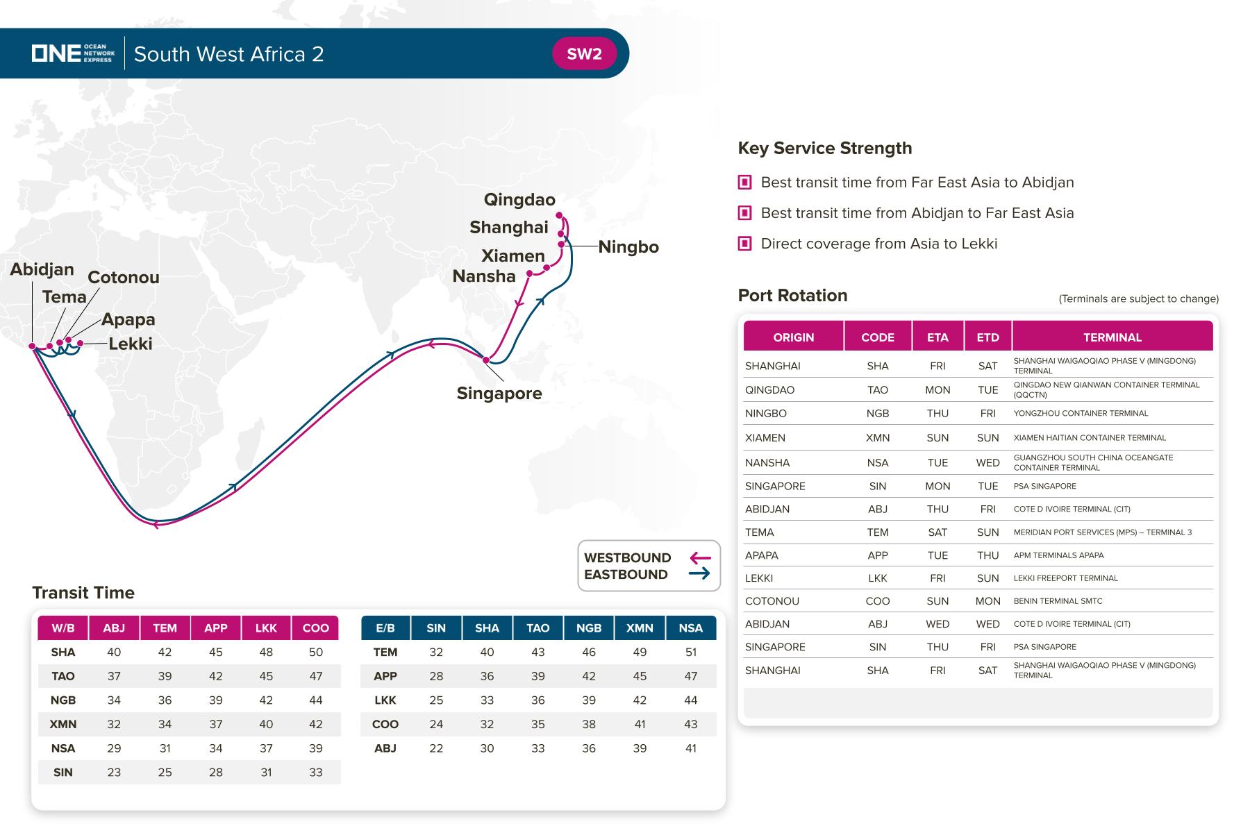Image resolution: width=1250 pixels, height=833 pixels.
Task: Click the TERMINAL column header in Port Rotation
Action: (x=1112, y=337)
